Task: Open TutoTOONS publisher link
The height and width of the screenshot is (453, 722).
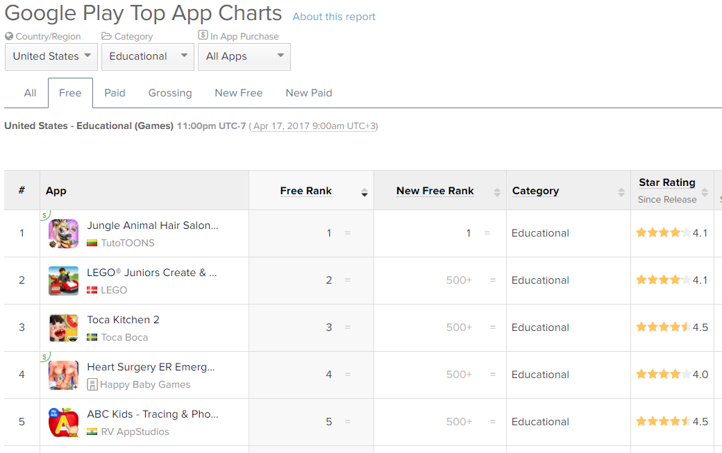Action: tap(128, 243)
